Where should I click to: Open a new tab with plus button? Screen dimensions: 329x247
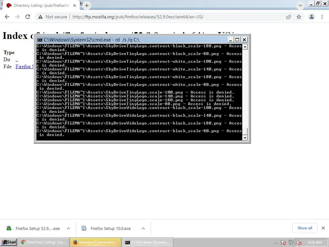[87, 5]
